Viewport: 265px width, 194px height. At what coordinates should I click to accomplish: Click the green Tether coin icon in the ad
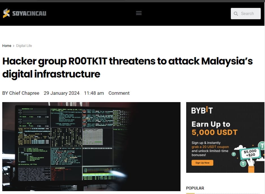coord(244,163)
